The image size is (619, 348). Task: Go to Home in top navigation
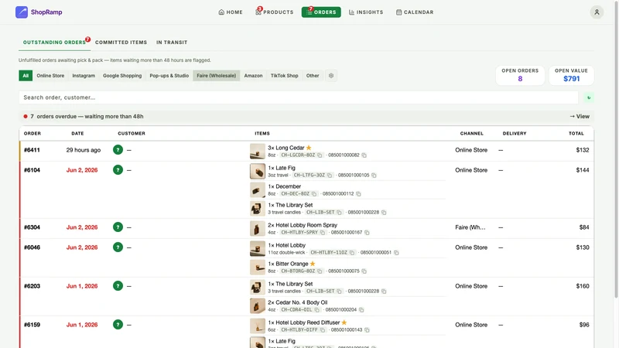pyautogui.click(x=231, y=12)
